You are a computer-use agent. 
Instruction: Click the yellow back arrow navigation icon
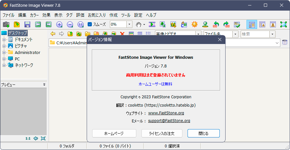pos(53,34)
